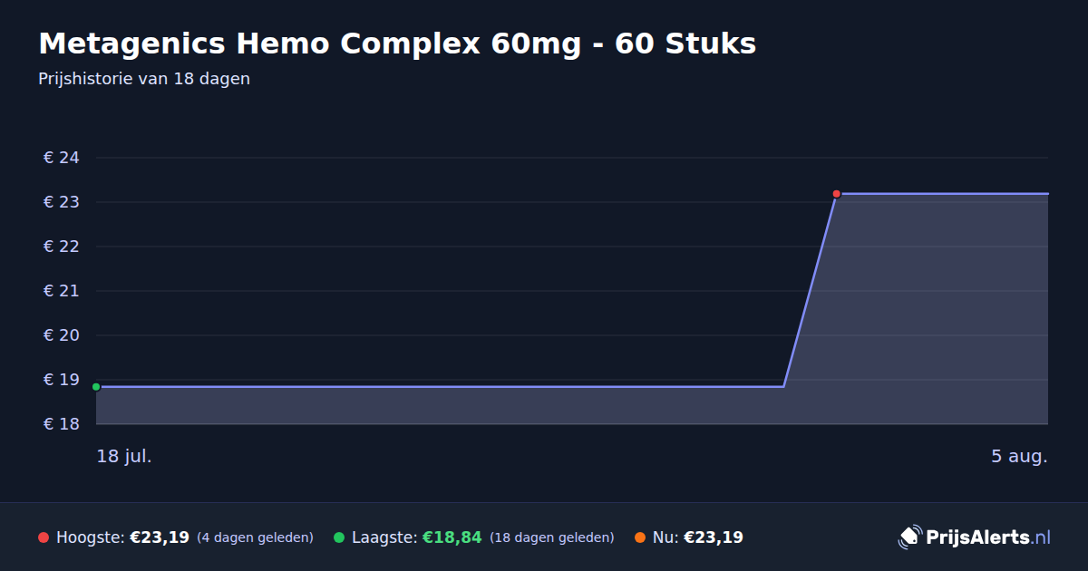Click the Laagste €18,84 price value
Viewport: 1088px width, 571px height.
tap(452, 537)
